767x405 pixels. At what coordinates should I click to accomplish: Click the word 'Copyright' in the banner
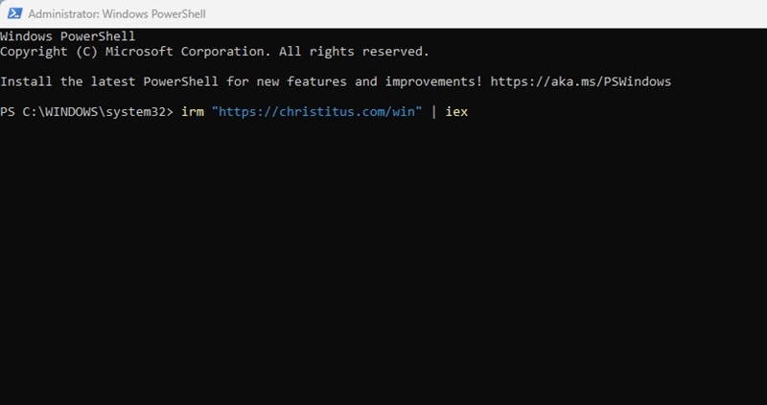coord(34,52)
